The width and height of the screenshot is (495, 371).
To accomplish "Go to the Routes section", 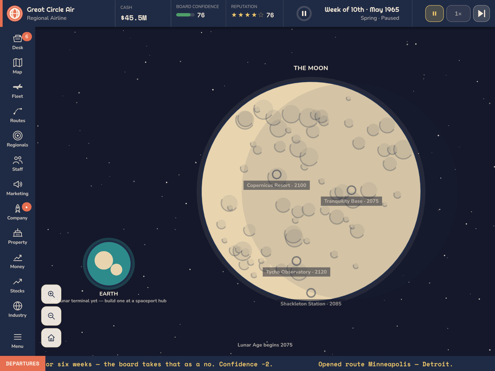I will point(17,114).
